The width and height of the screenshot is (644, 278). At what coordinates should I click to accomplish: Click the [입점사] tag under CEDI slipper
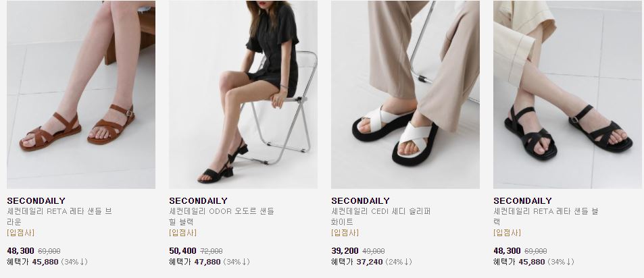point(345,233)
